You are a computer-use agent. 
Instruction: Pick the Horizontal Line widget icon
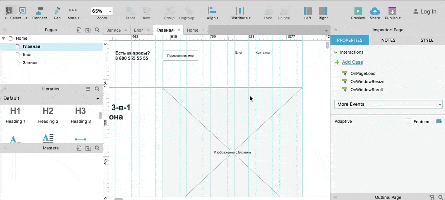pyautogui.click(x=80, y=139)
